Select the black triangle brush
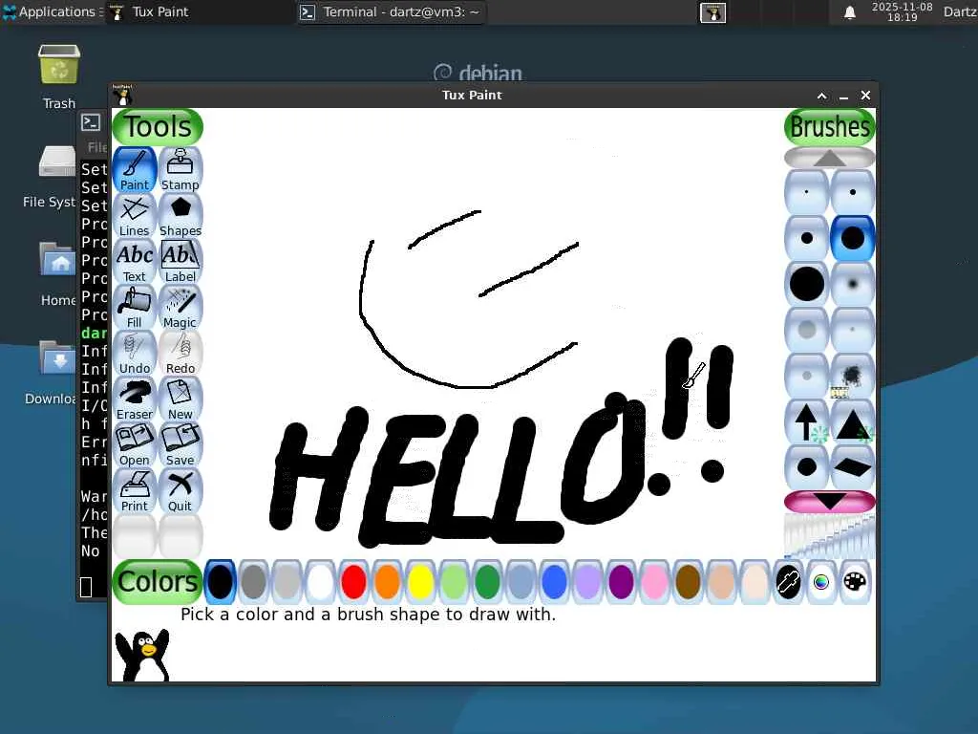978x734 pixels. pyautogui.click(x=853, y=421)
